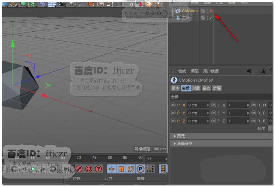The image size is (275, 187).
Task: Toggle CMotion editor visibility dots
Action: [208, 11]
